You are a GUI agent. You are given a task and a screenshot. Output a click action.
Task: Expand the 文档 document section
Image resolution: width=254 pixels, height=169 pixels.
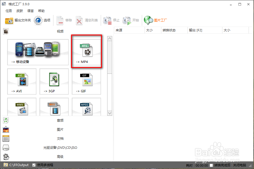[60, 139]
